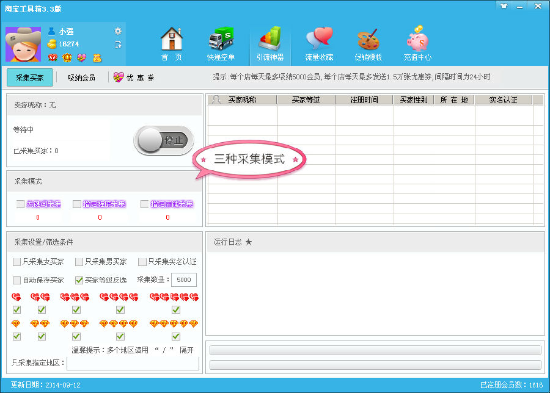
Task: Uncheck 买家等级反选 checkbox
Action: 79,280
